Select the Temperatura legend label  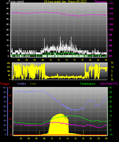pyautogui.click(x=88, y=84)
